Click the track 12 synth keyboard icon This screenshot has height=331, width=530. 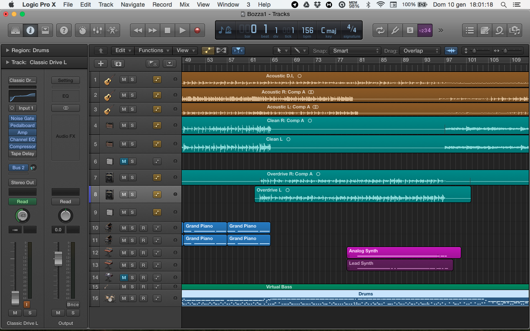[109, 253]
